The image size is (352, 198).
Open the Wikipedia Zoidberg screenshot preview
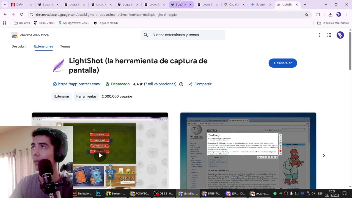click(248, 151)
